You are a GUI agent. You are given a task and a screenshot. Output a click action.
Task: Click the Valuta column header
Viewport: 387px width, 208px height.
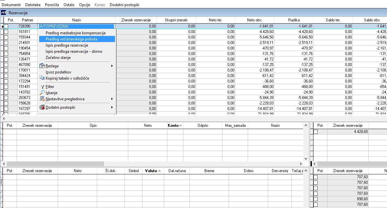click(153, 170)
